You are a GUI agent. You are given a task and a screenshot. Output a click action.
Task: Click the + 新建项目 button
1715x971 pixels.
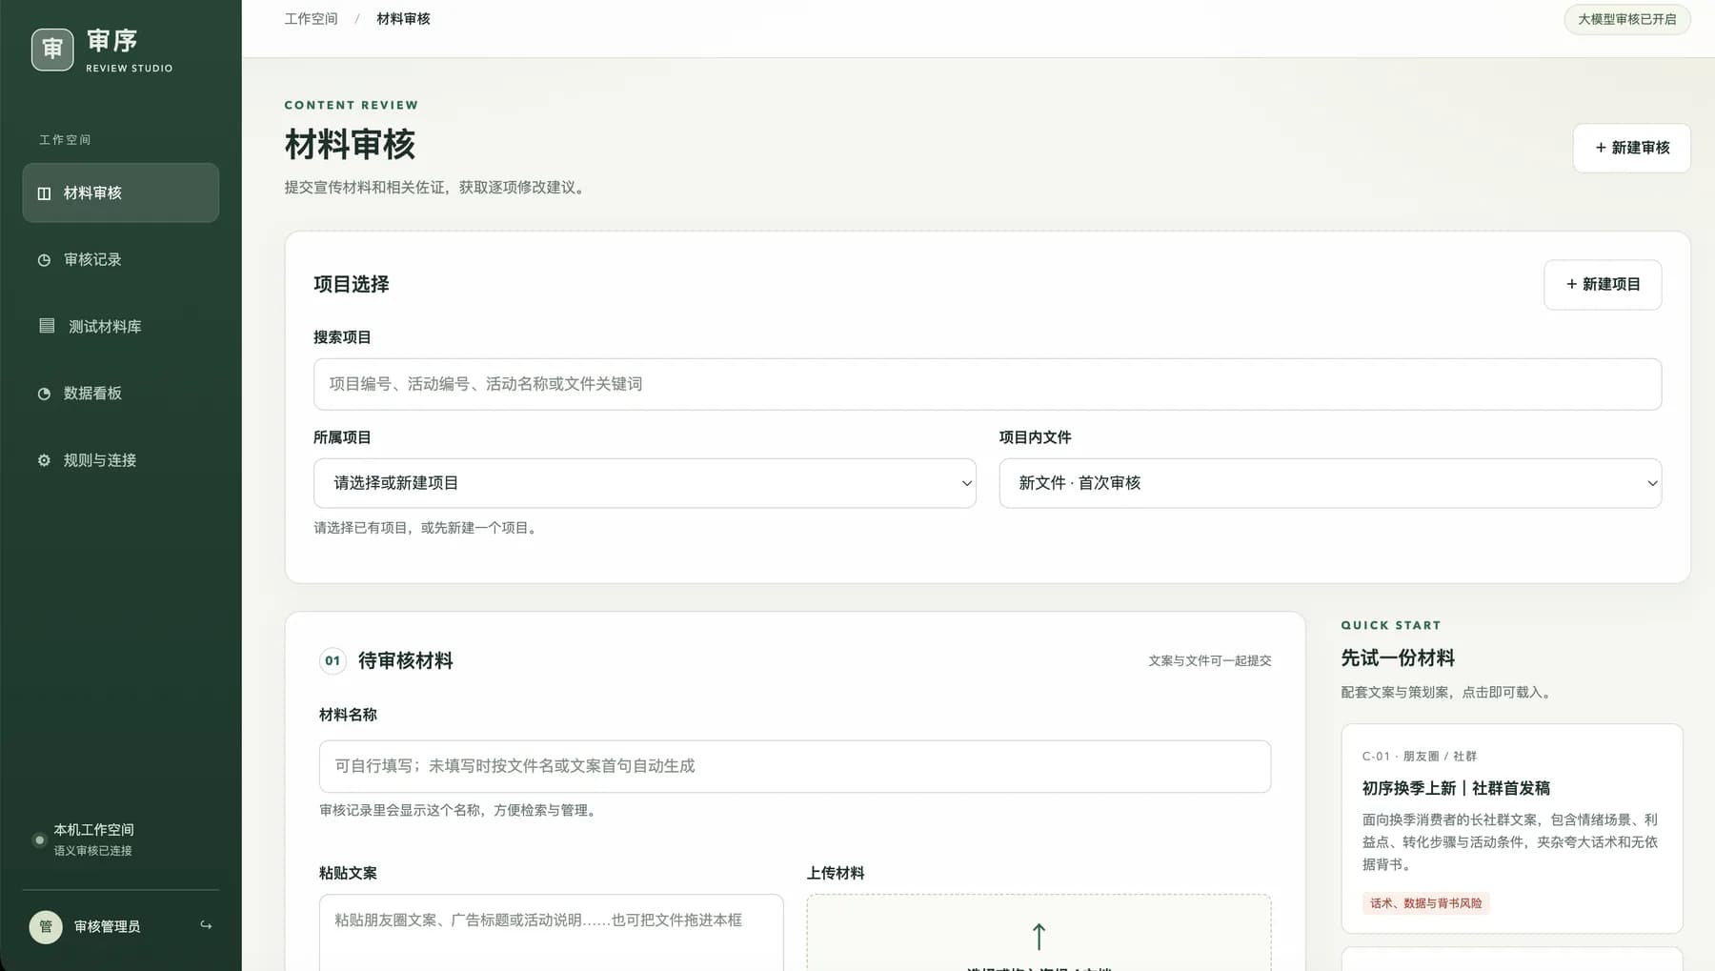point(1603,284)
